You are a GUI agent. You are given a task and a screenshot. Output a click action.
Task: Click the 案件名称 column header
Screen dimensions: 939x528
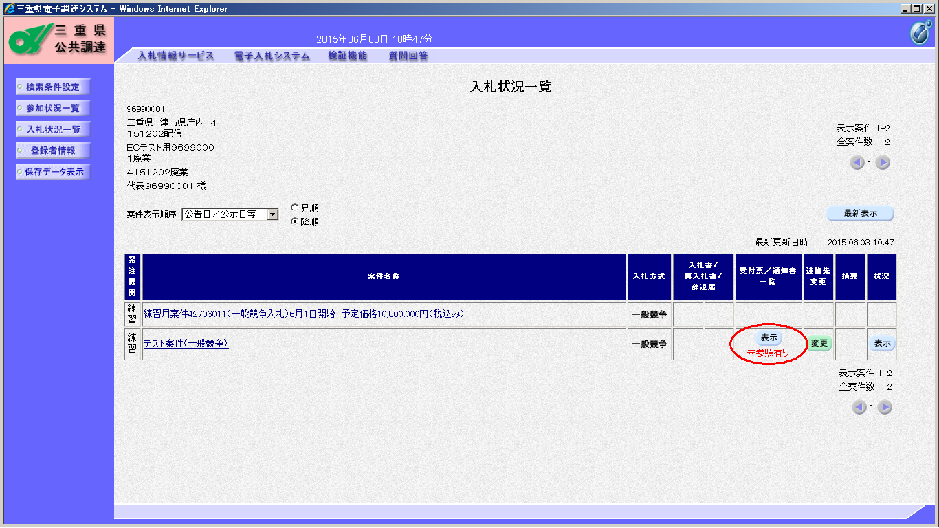[x=384, y=276]
